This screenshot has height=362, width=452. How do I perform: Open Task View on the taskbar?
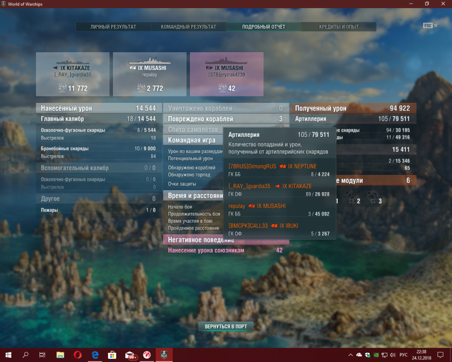pyautogui.click(x=43, y=355)
